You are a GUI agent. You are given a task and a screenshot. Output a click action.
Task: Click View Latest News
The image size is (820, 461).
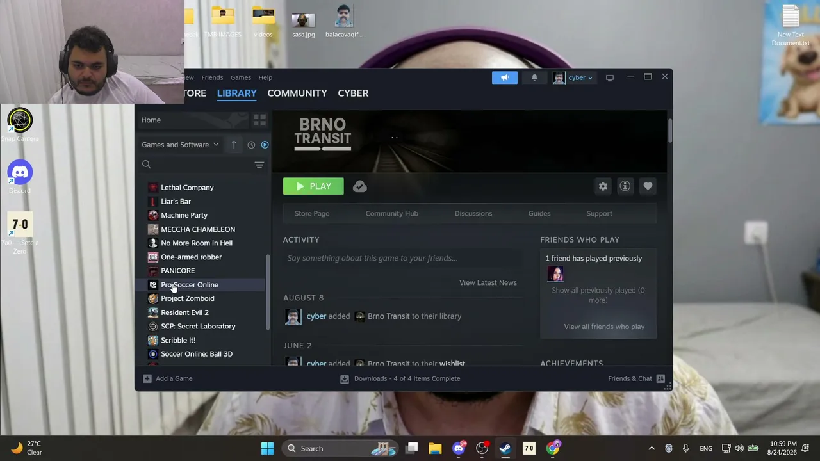(x=488, y=282)
